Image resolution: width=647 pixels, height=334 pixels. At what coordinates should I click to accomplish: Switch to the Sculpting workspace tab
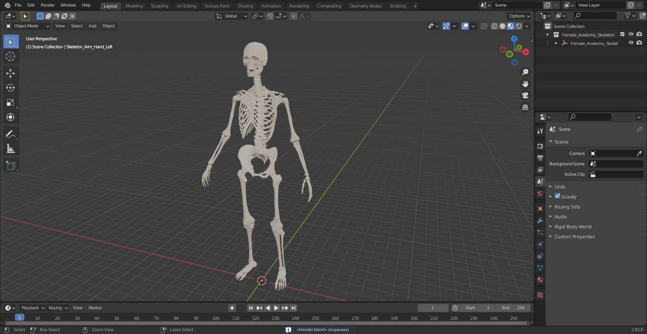160,6
